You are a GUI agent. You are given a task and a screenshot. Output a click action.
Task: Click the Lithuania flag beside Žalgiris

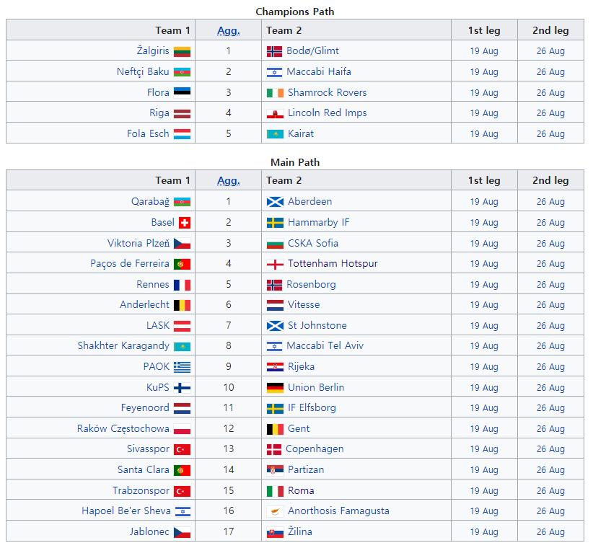pos(182,51)
